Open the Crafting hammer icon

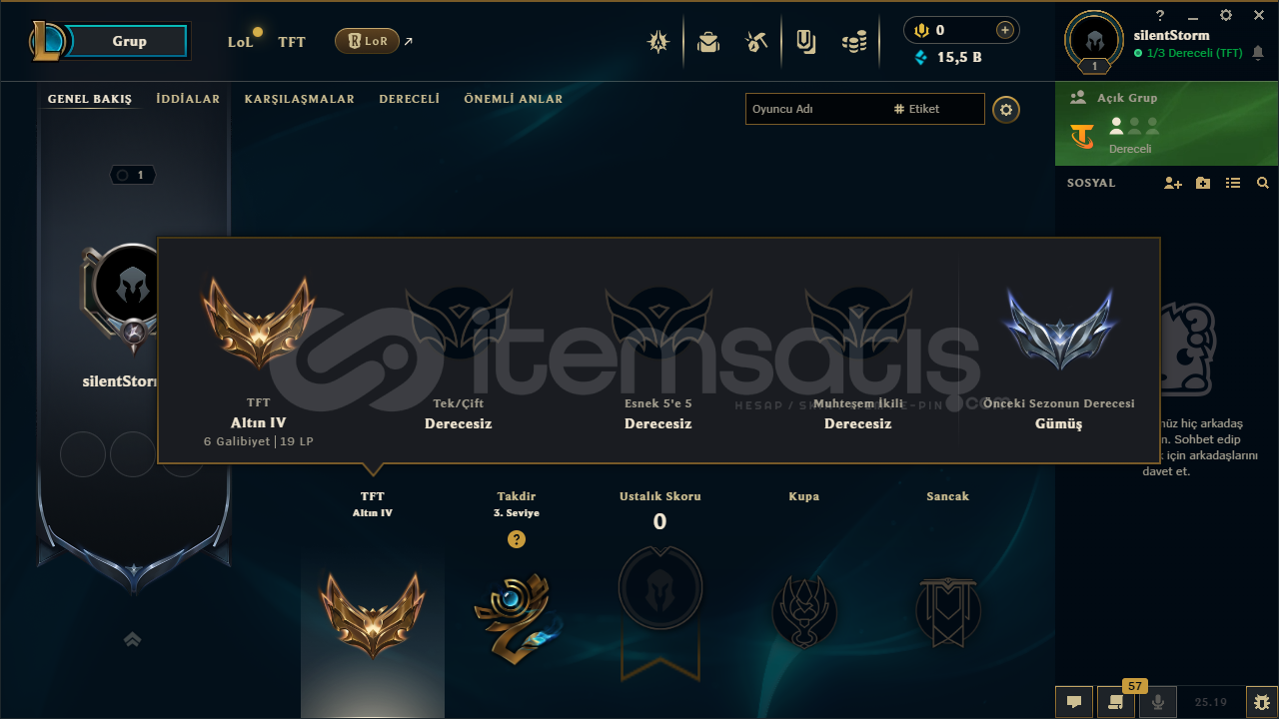click(x=756, y=42)
